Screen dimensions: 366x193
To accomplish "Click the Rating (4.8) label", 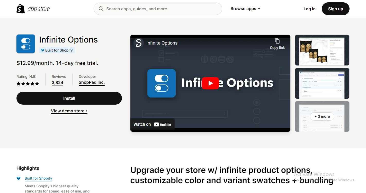I will coord(26,77).
